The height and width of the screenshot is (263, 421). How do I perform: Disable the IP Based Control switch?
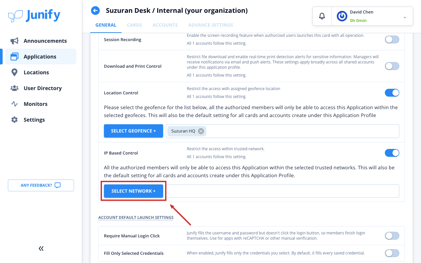(x=392, y=153)
